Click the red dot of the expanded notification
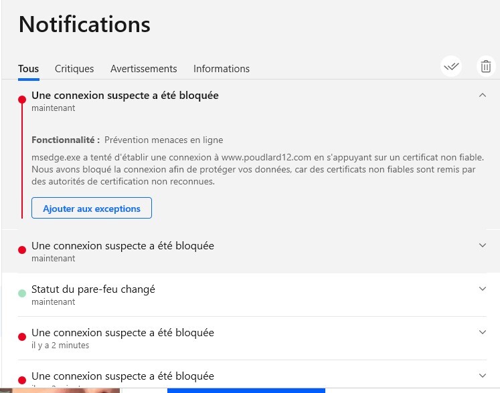 coord(22,100)
